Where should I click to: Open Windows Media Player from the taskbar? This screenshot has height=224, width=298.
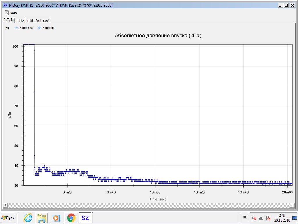coord(56,218)
